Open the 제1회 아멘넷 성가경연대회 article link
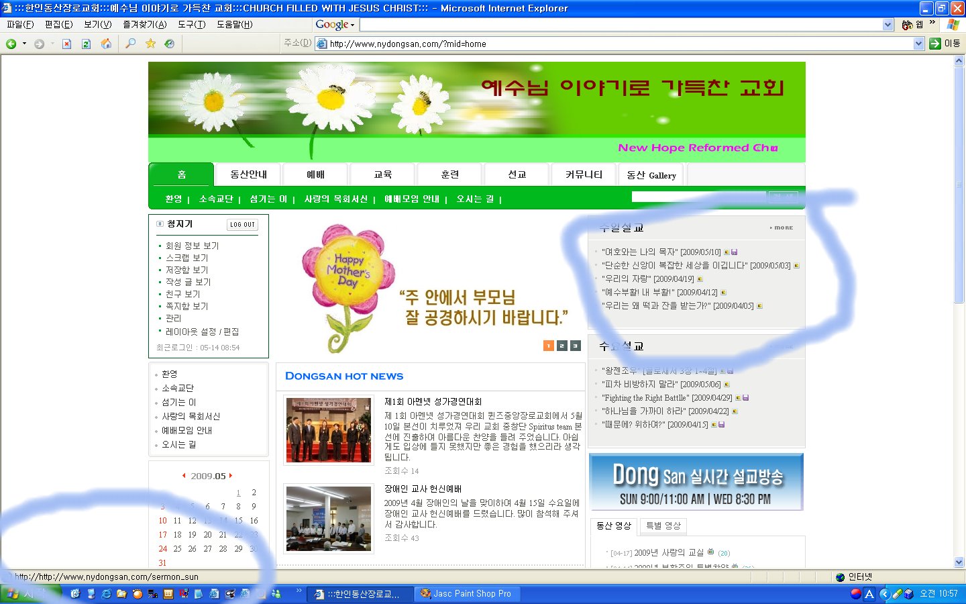Screen dimensions: 966x604 [x=433, y=401]
